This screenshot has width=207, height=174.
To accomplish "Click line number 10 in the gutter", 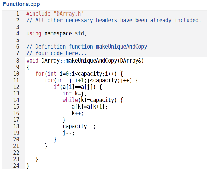I will (x=16, y=74).
